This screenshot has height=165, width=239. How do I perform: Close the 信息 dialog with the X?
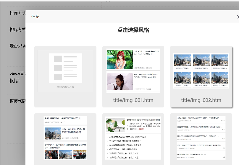point(238,17)
